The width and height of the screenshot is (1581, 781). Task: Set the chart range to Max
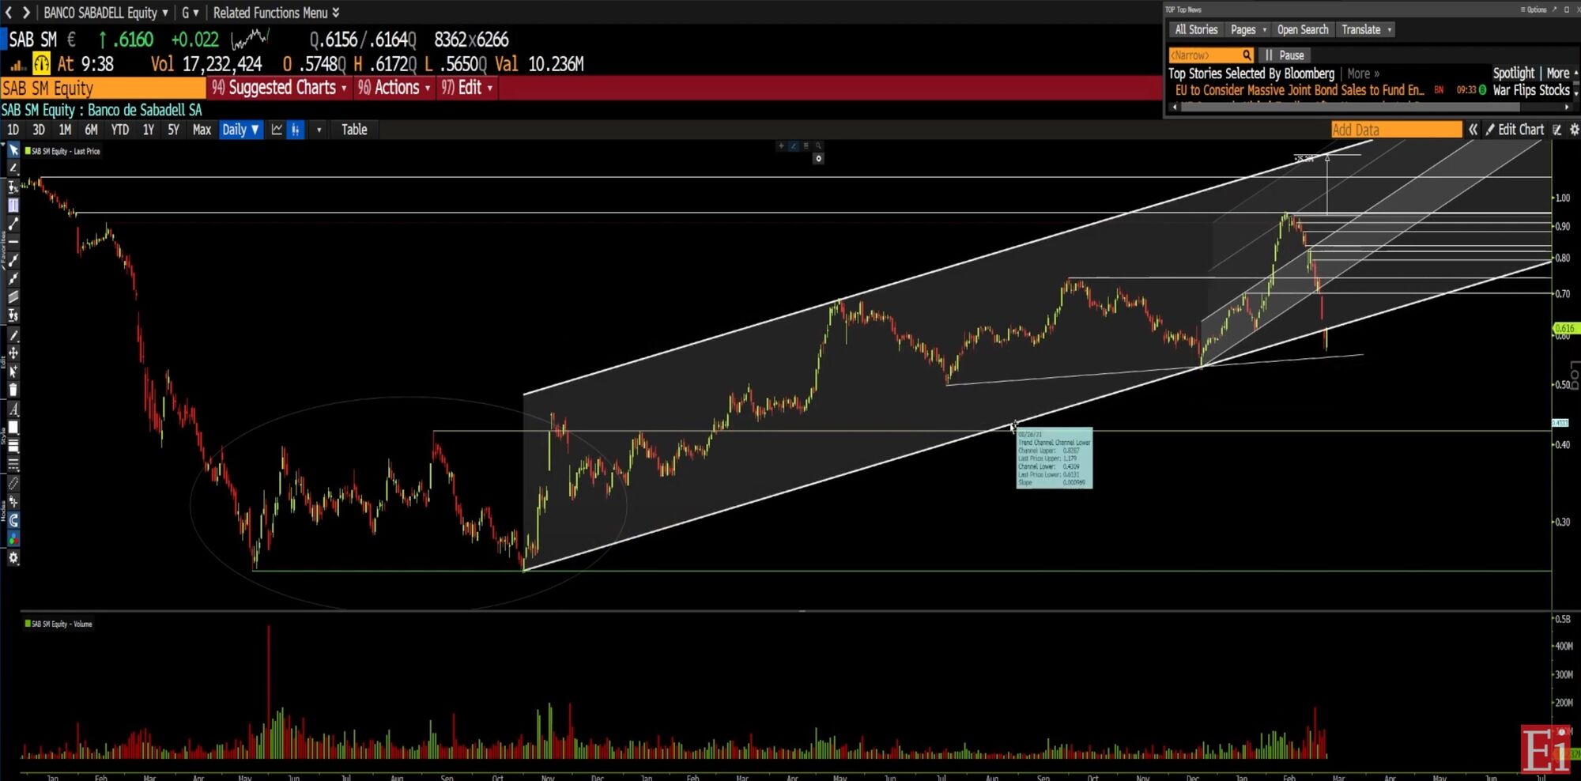[202, 130]
